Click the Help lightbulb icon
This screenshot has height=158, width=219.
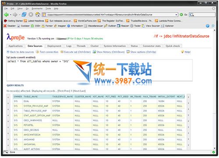coord(182,52)
